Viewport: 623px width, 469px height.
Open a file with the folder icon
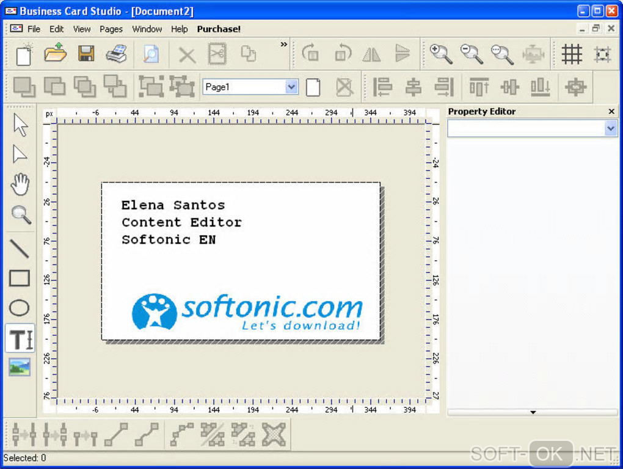tap(55, 53)
